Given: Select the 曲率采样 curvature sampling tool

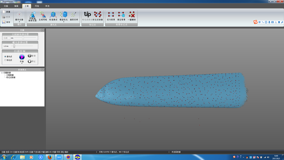Looking at the screenshot, I should click(74, 15).
